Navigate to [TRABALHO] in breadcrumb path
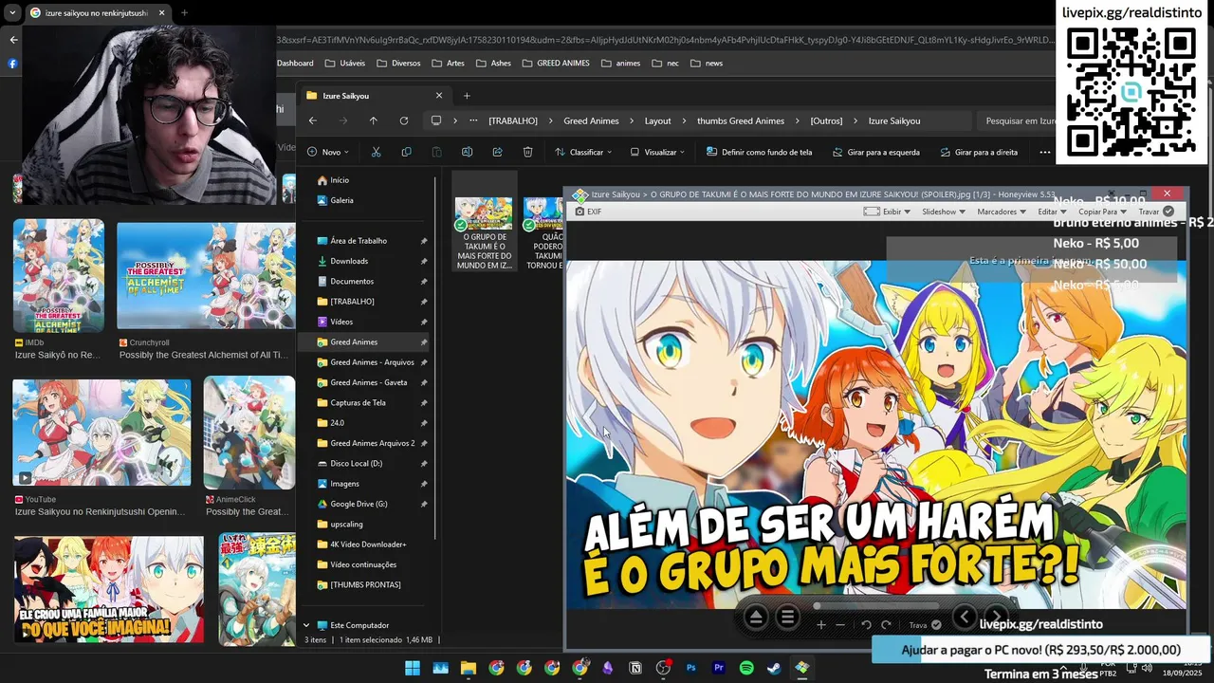The image size is (1214, 683). pyautogui.click(x=513, y=120)
